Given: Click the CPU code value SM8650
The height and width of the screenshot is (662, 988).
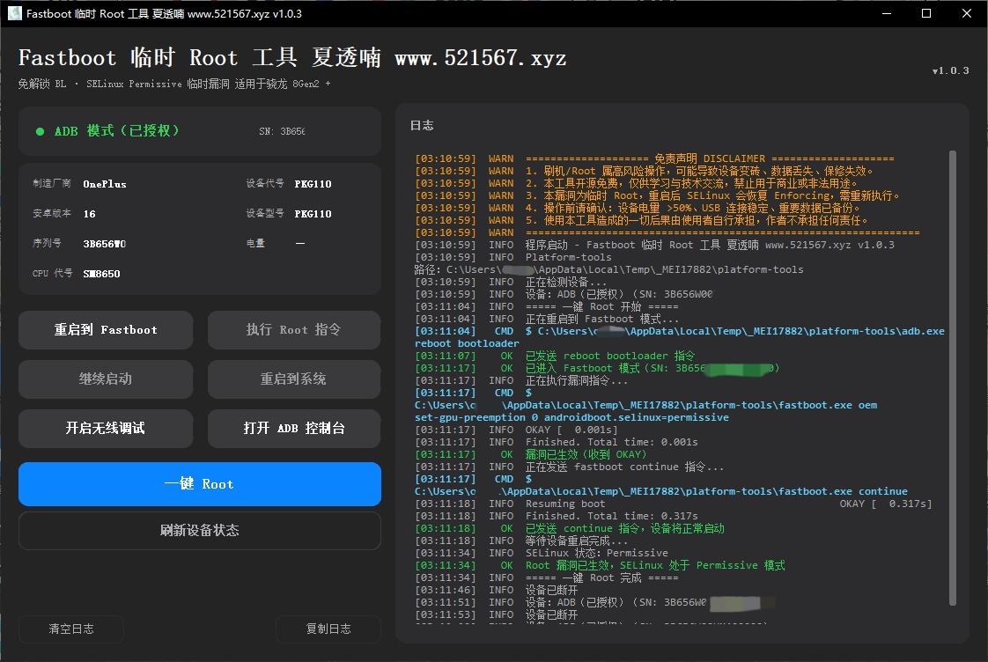Looking at the screenshot, I should pyautogui.click(x=101, y=274).
